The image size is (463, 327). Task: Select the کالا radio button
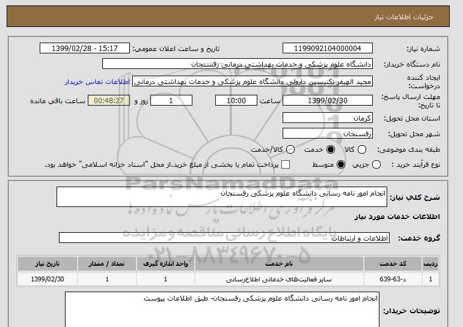(362, 149)
